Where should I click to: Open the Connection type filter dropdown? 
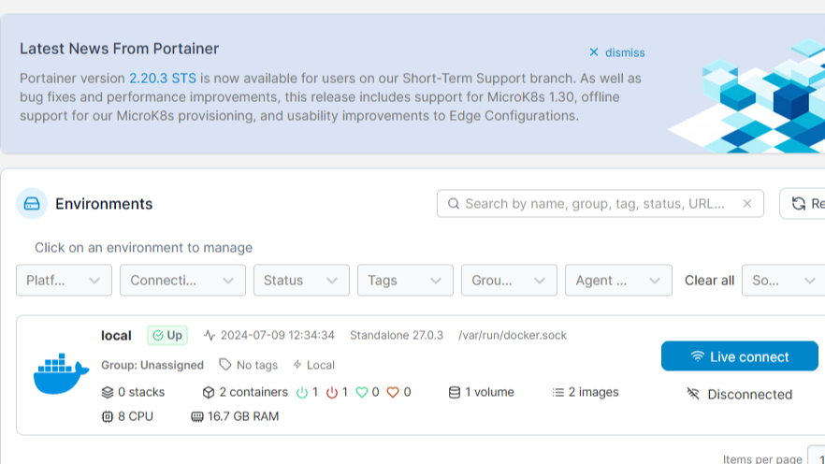[182, 281]
